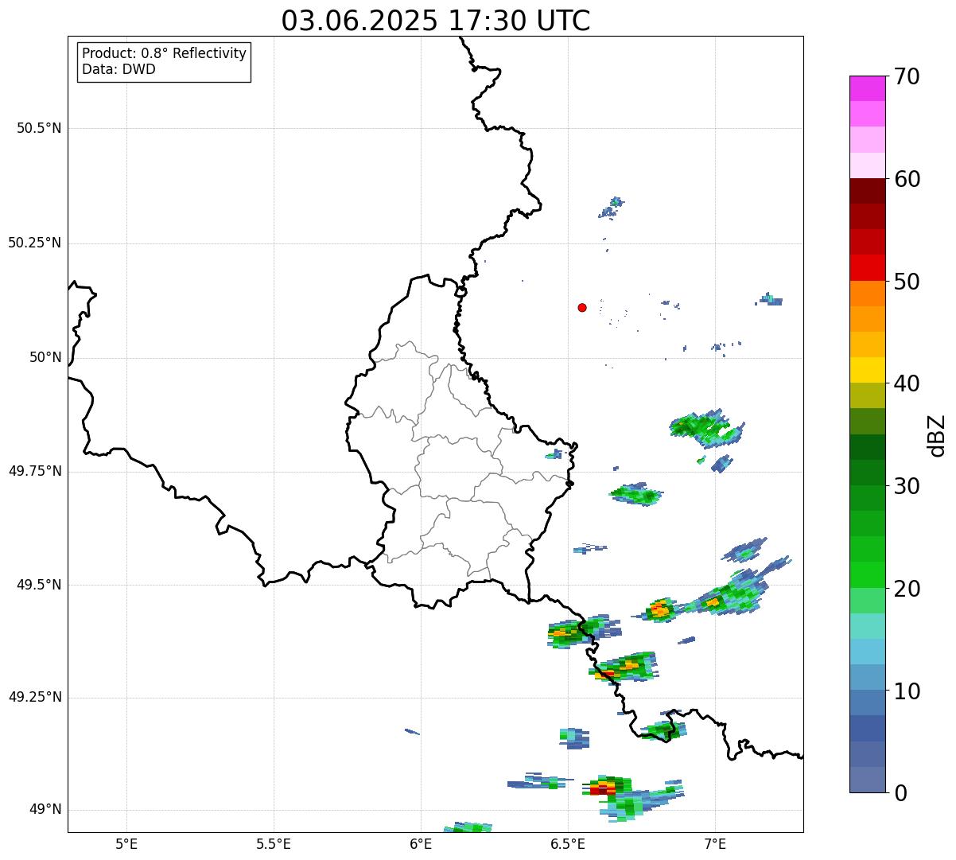Image resolution: width=956 pixels, height=860 pixels.
Task: Click the 49.5°N latitude tick label
Action: [39, 585]
